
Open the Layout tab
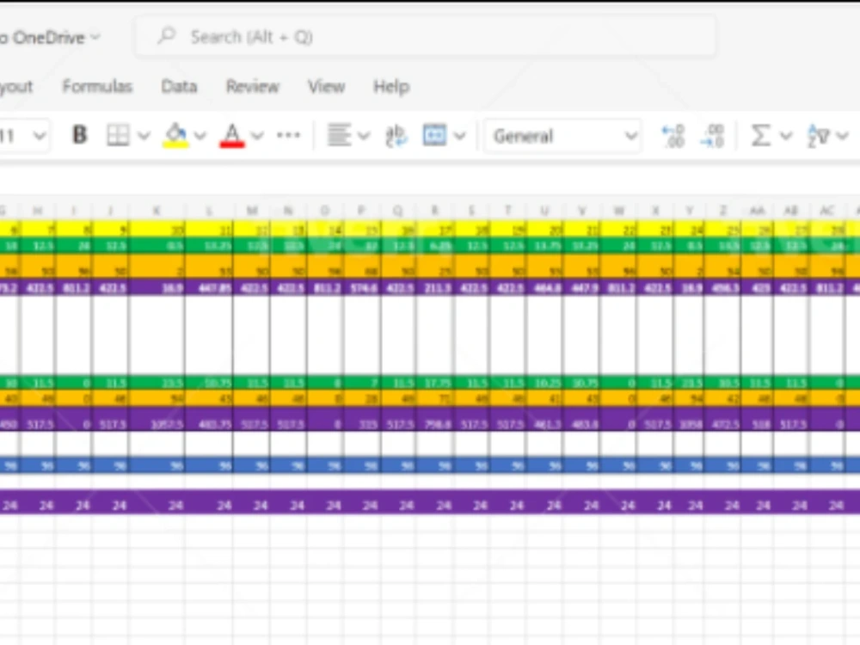click(16, 86)
